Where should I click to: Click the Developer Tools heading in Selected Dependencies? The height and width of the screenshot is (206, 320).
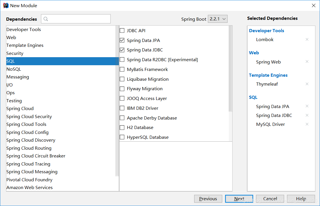click(266, 30)
